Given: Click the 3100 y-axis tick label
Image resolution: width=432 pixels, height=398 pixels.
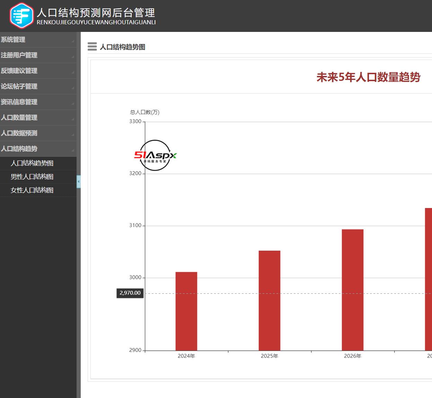Looking at the screenshot, I should [x=135, y=225].
